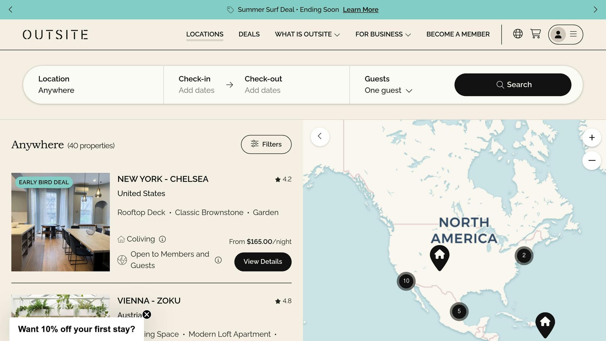Expand the What Is Outsite dropdown
Viewport: 606px width, 341px height.
coord(307,34)
